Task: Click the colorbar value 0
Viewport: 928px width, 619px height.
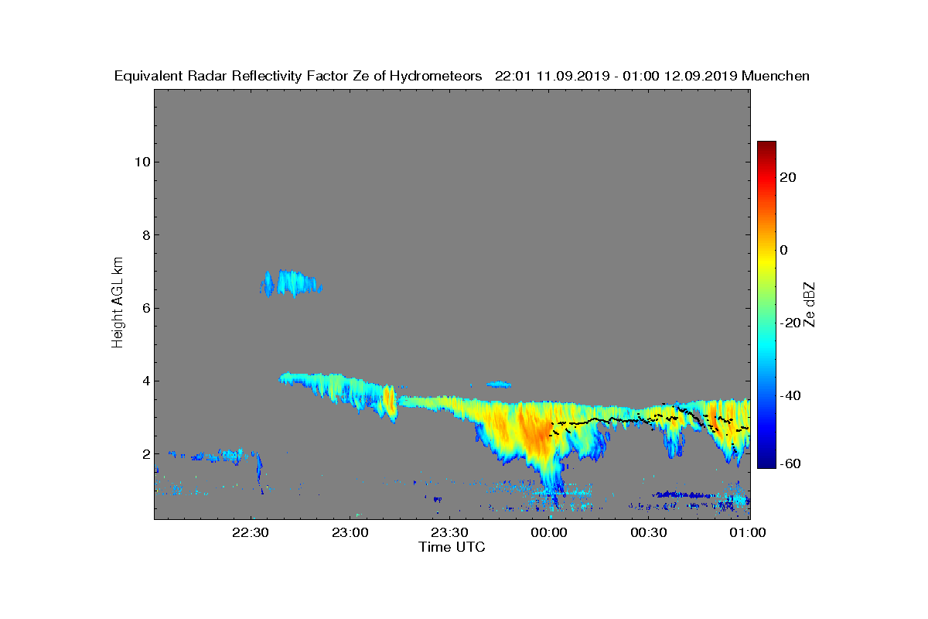Action: point(785,250)
